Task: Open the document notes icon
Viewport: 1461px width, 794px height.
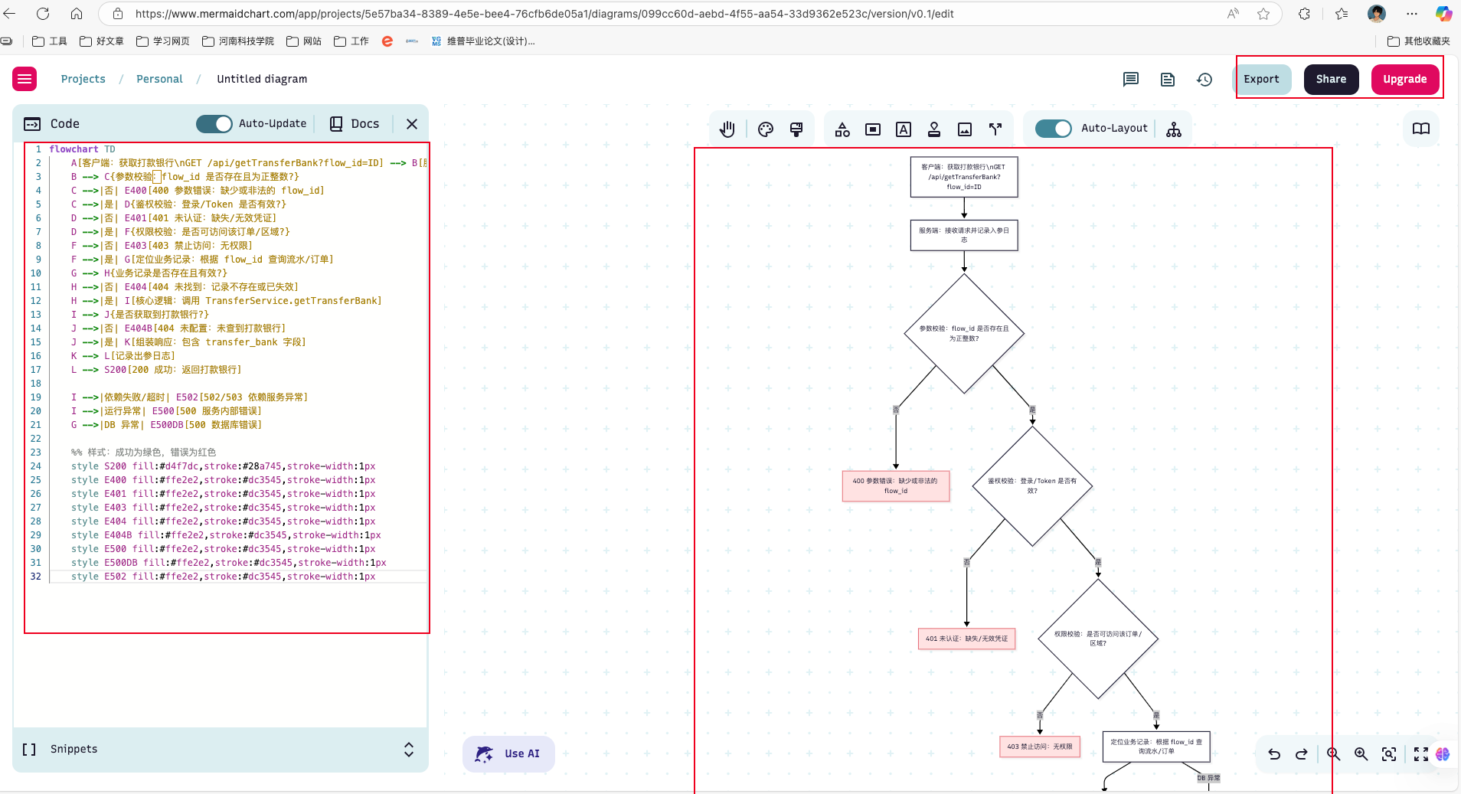Action: pyautogui.click(x=1168, y=79)
